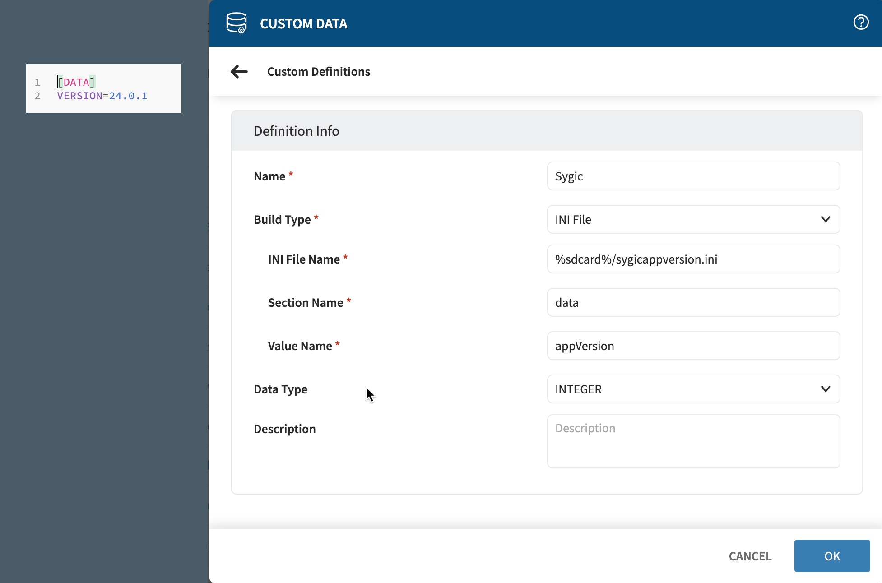Click the CUSTOM DATA title text
882x583 pixels.
(x=303, y=23)
